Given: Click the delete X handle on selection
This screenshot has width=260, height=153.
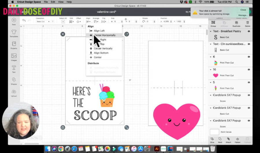Looking at the screenshot, I should 63,34.
